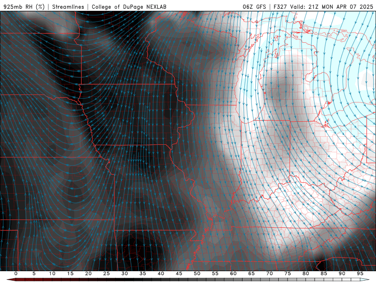Click 'Valid: 21Z MON APR 07 2025' text
The image size is (376, 282).
[x=332, y=7]
